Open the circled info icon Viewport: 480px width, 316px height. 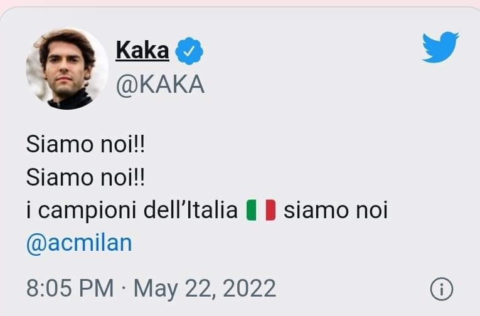[x=441, y=289]
